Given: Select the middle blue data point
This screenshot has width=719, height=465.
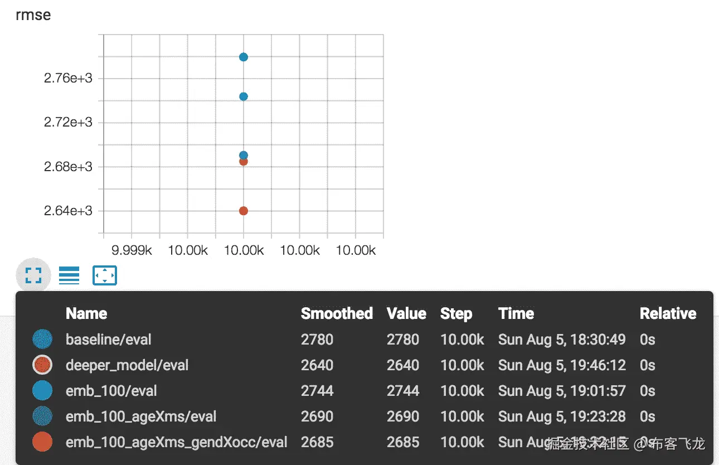Looking at the screenshot, I should [243, 96].
